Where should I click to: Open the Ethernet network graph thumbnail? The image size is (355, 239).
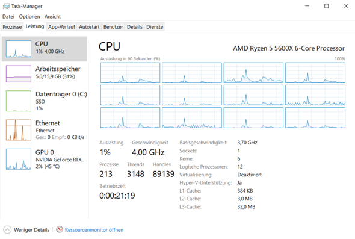[19, 130]
